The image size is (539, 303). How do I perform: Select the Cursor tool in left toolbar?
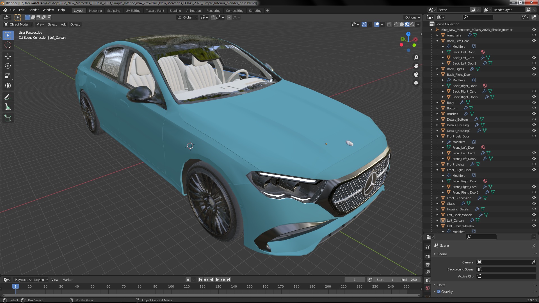pos(8,45)
